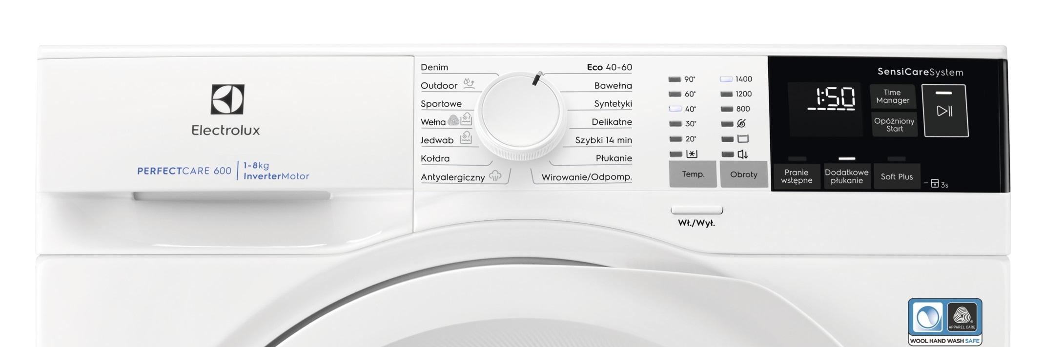Select the Wirowanie/Odpomp. program label

click(587, 177)
